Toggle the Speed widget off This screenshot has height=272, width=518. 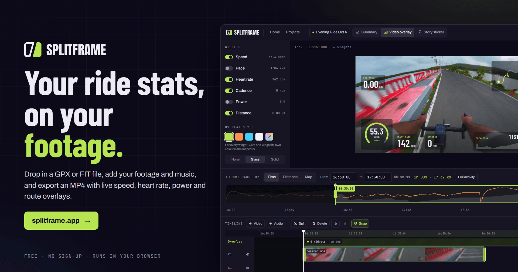[229, 57]
